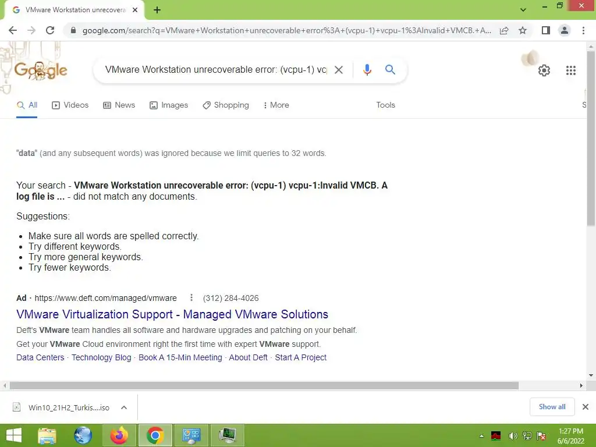Go back to the previous page
596x447 pixels.
(13, 30)
